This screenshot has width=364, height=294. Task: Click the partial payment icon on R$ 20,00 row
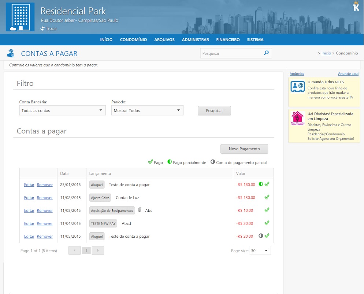point(261,236)
